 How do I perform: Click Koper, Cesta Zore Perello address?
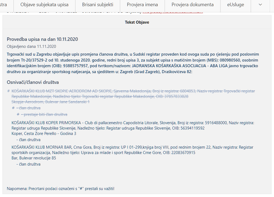[44, 134]
